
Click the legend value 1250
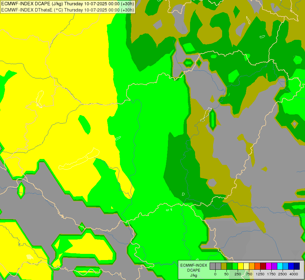click(260, 274)
